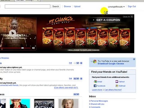The width and height of the screenshot is (144, 108).
Task: Click the Sign Out link
Action: coord(132,7)
